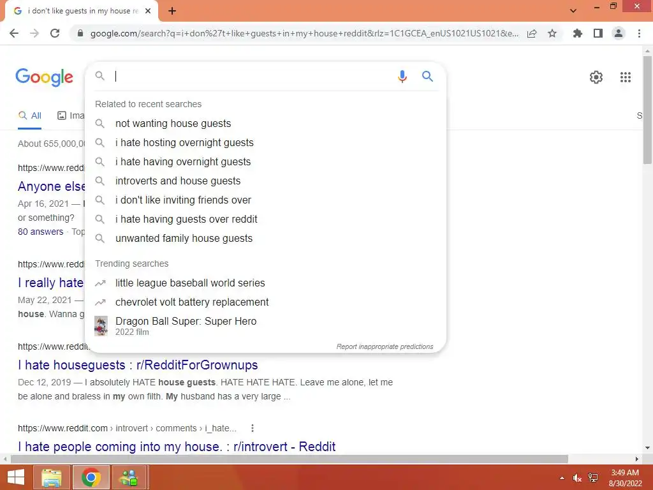Choose "unwanted family house guests" suggestion

pos(265,239)
